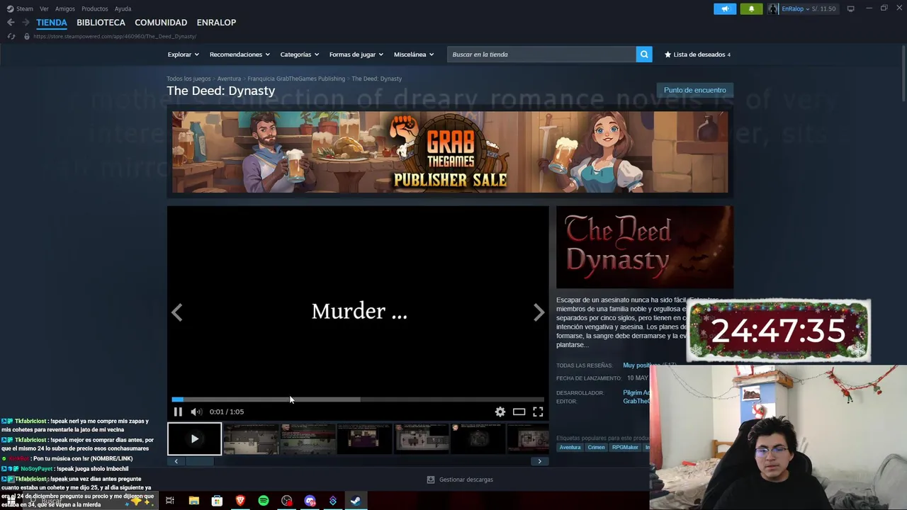Select the RPGMaker tag
The width and height of the screenshot is (907, 510).
(625, 448)
